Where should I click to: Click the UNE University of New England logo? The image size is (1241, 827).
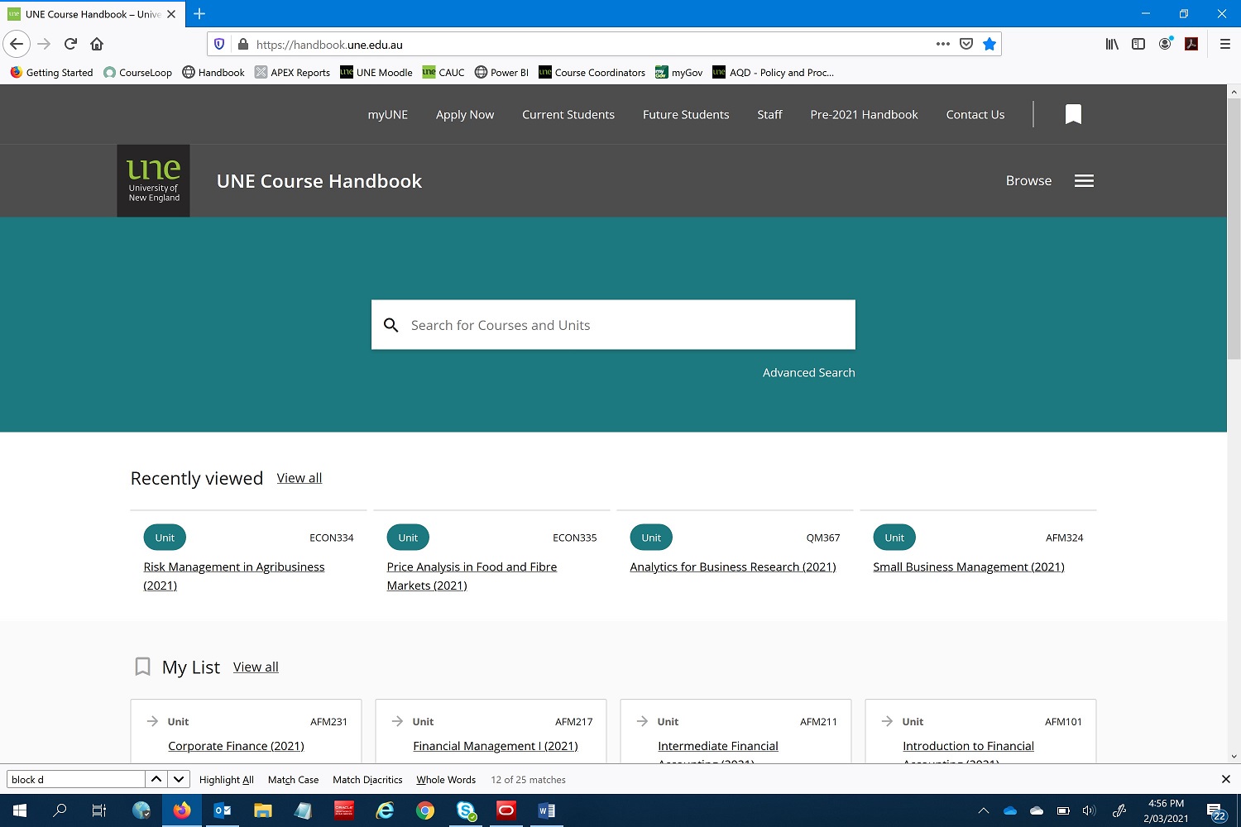(x=153, y=181)
